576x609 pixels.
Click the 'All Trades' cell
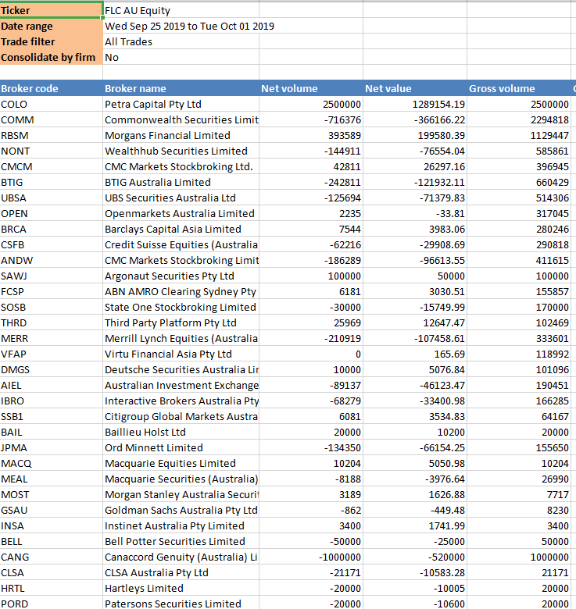[x=181, y=41]
